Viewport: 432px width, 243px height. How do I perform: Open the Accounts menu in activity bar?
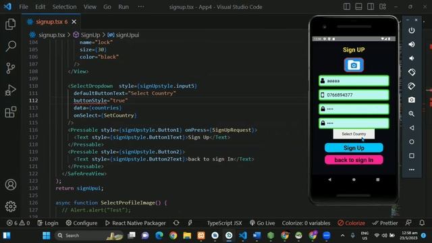(x=11, y=184)
